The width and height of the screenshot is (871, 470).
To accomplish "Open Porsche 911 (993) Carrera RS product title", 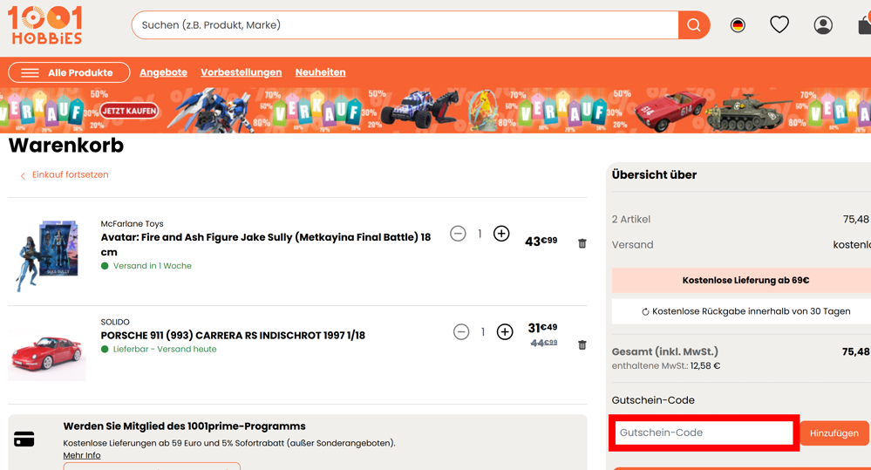I will click(x=233, y=336).
